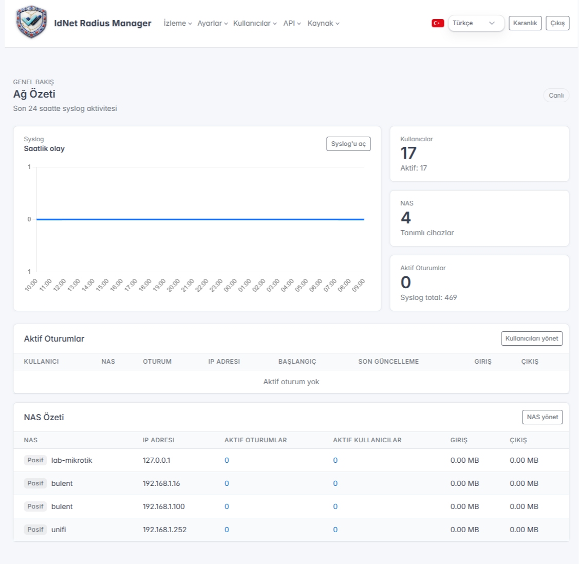This screenshot has width=579, height=564.
Task: Click the Pasif badge for unifi
Action: [35, 530]
